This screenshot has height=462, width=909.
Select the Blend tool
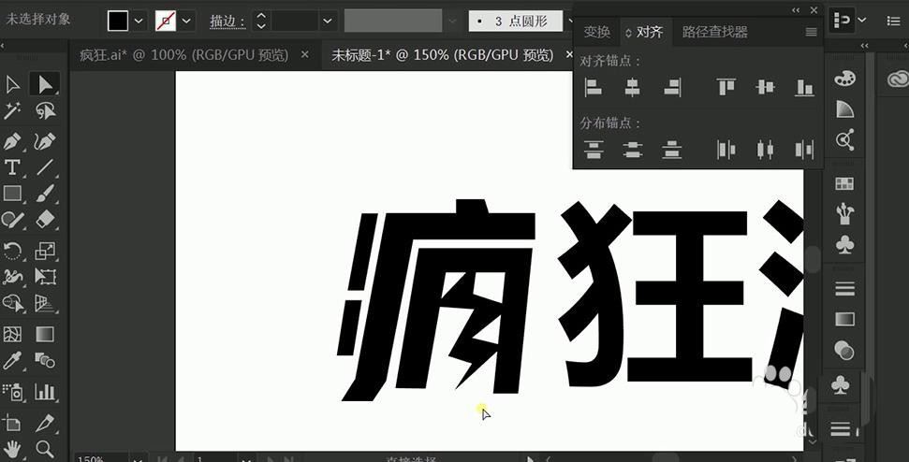coord(45,361)
